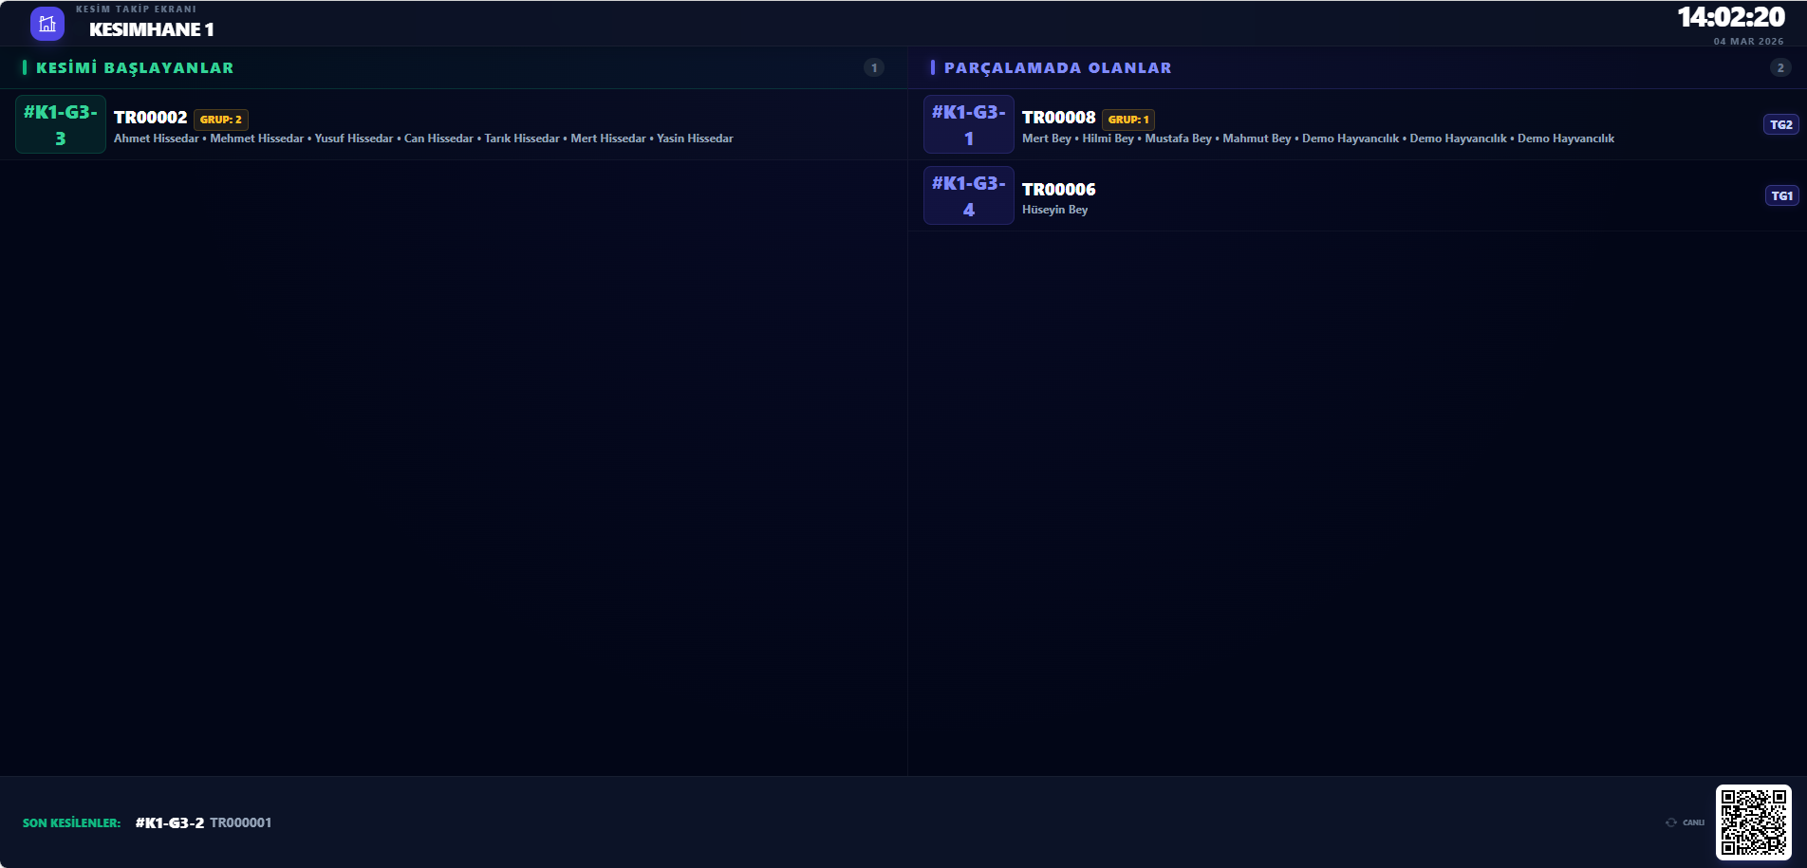Screen dimensions: 1807x868
Task: Click the TG1 tag badge
Action: point(1781,195)
